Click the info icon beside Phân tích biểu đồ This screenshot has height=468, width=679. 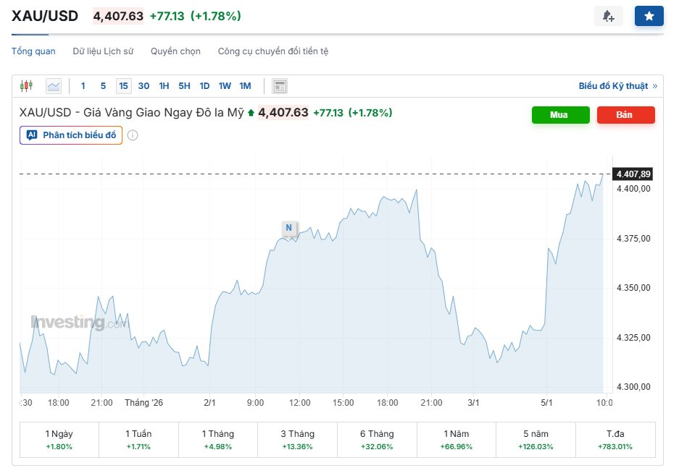click(x=133, y=135)
